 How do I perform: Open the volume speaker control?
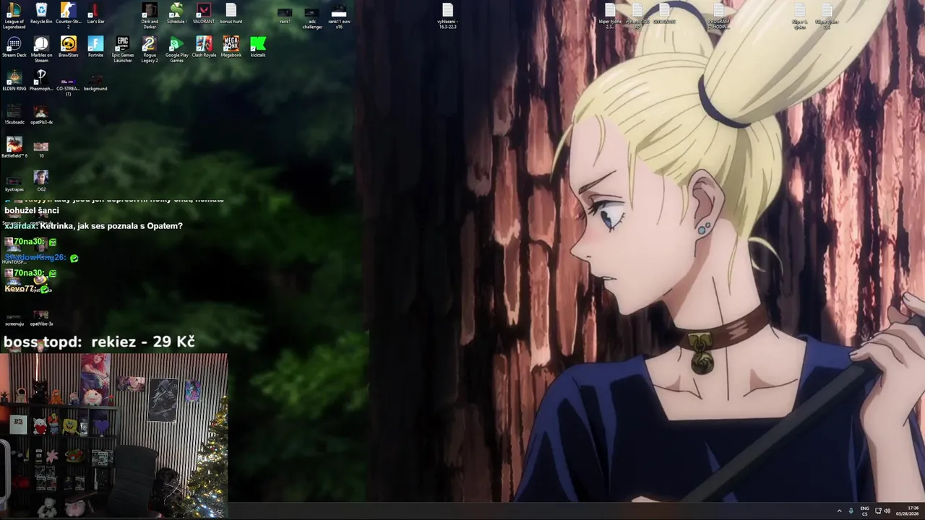pyautogui.click(x=887, y=511)
